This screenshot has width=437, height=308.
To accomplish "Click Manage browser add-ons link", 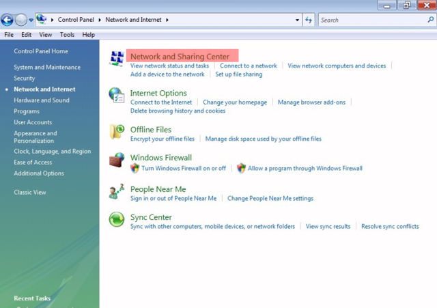I will pyautogui.click(x=311, y=102).
